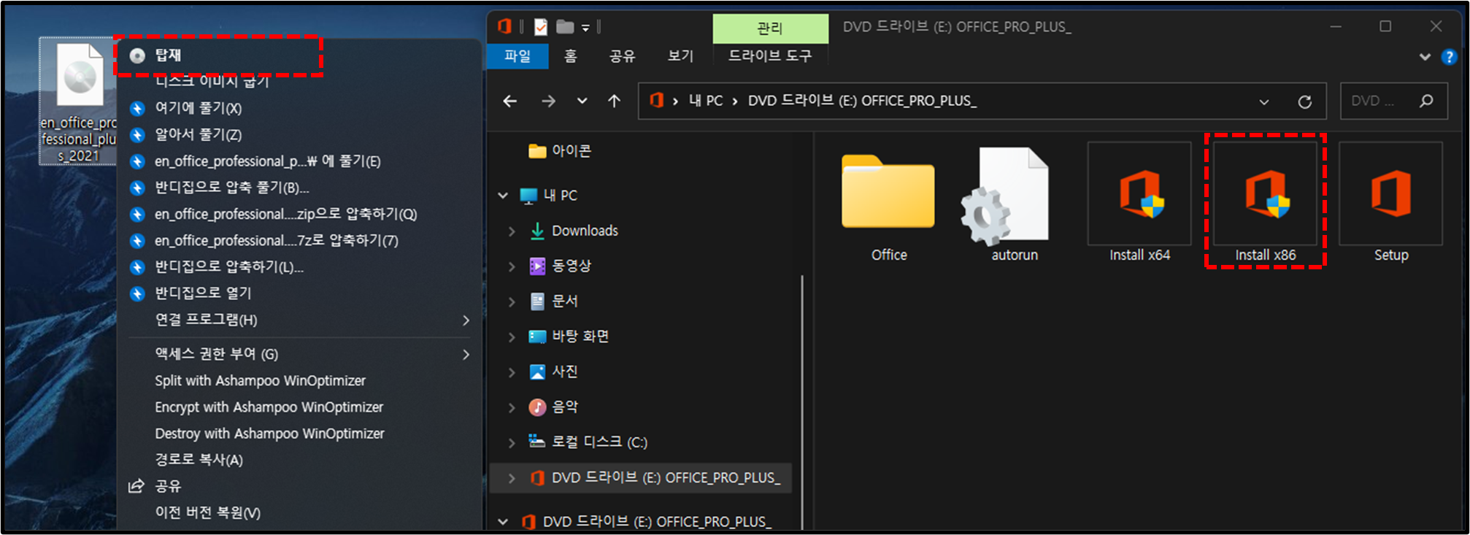Open Explorer Help question mark icon

pos(1449,57)
